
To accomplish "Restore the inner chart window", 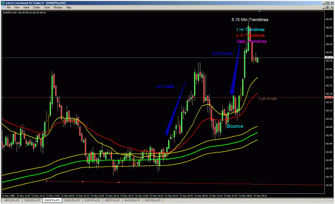I will pos(327,8).
